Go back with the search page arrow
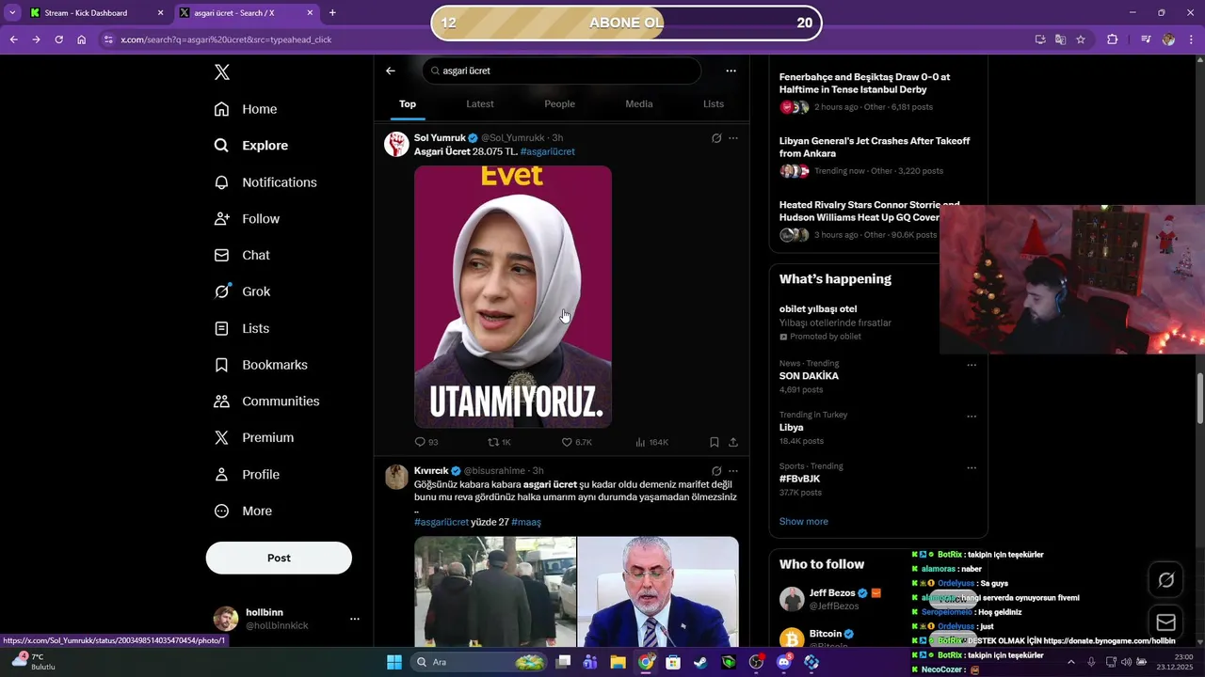Image resolution: width=1205 pixels, height=677 pixels. point(391,71)
